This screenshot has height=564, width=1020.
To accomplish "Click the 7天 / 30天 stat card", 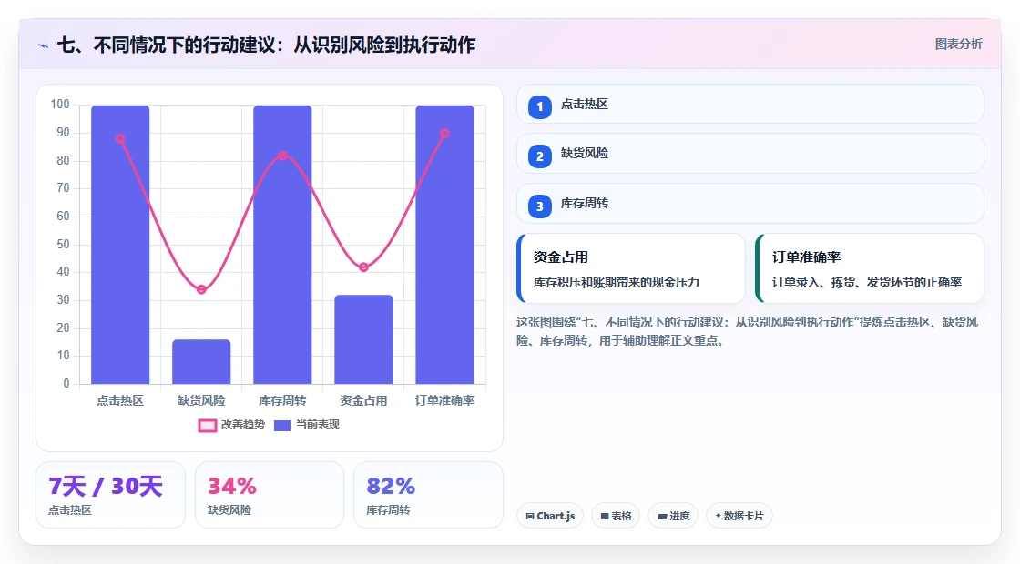I will 110,495.
